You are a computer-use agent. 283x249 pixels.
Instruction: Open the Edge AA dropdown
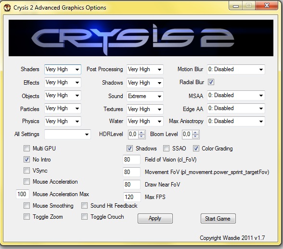tap(236, 108)
